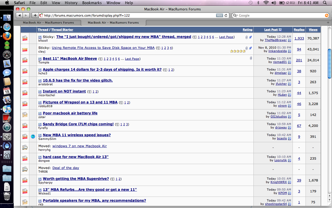This screenshot has height=208, width=332.
Task: Click the question mark icon on 'New MBA 11 wireless' row
Action: [x=33, y=136]
